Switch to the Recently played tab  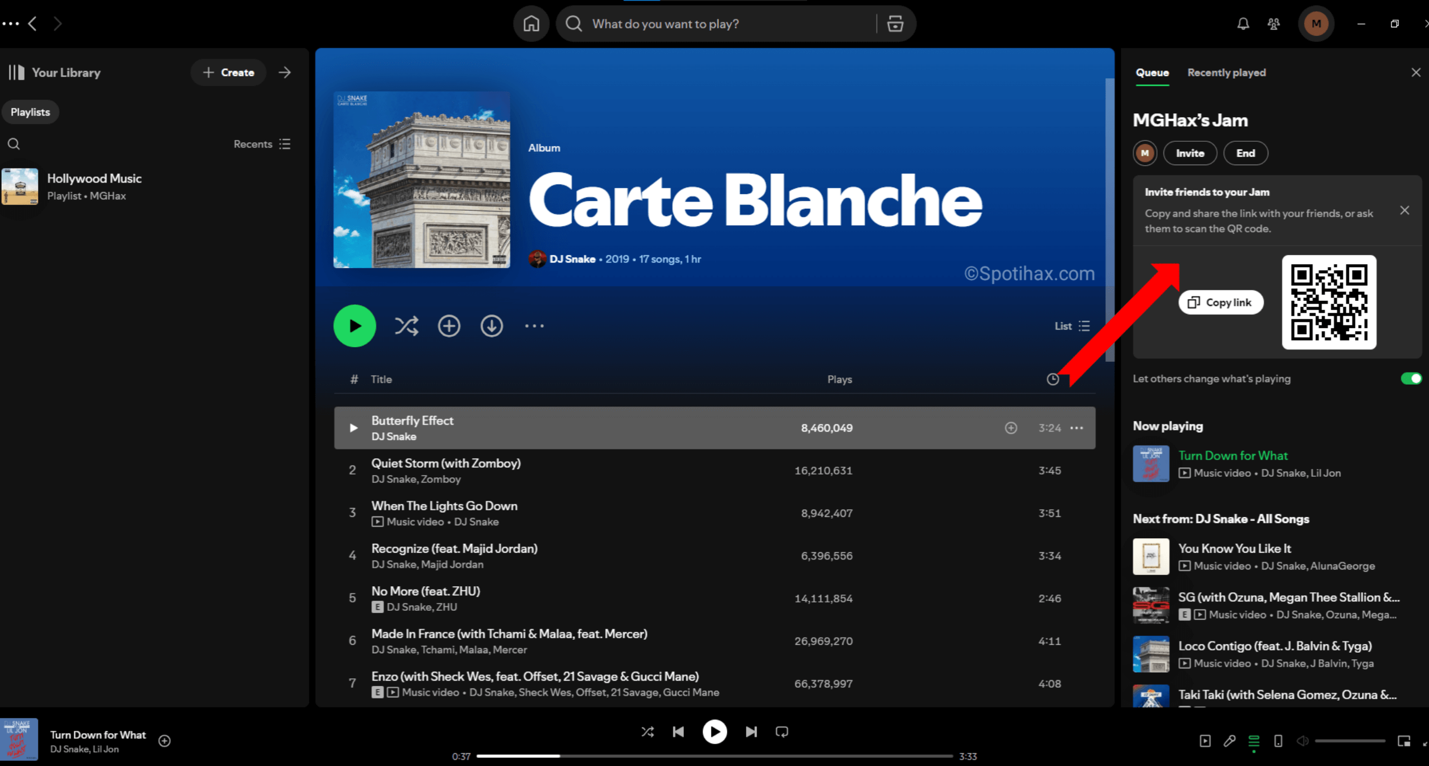[x=1226, y=73]
